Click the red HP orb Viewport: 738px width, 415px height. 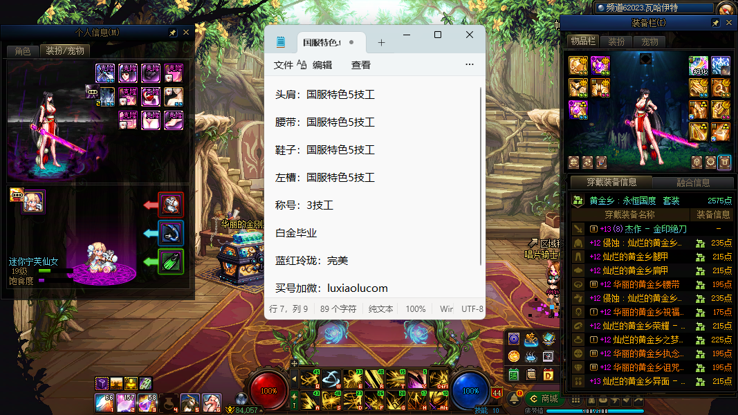(x=268, y=390)
